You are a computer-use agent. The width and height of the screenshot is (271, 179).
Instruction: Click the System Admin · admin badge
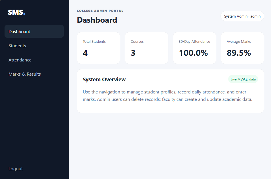(x=242, y=16)
